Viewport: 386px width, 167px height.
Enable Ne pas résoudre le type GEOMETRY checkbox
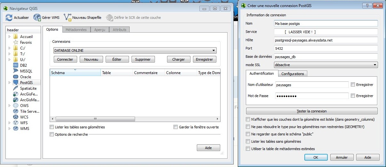pos(248,127)
